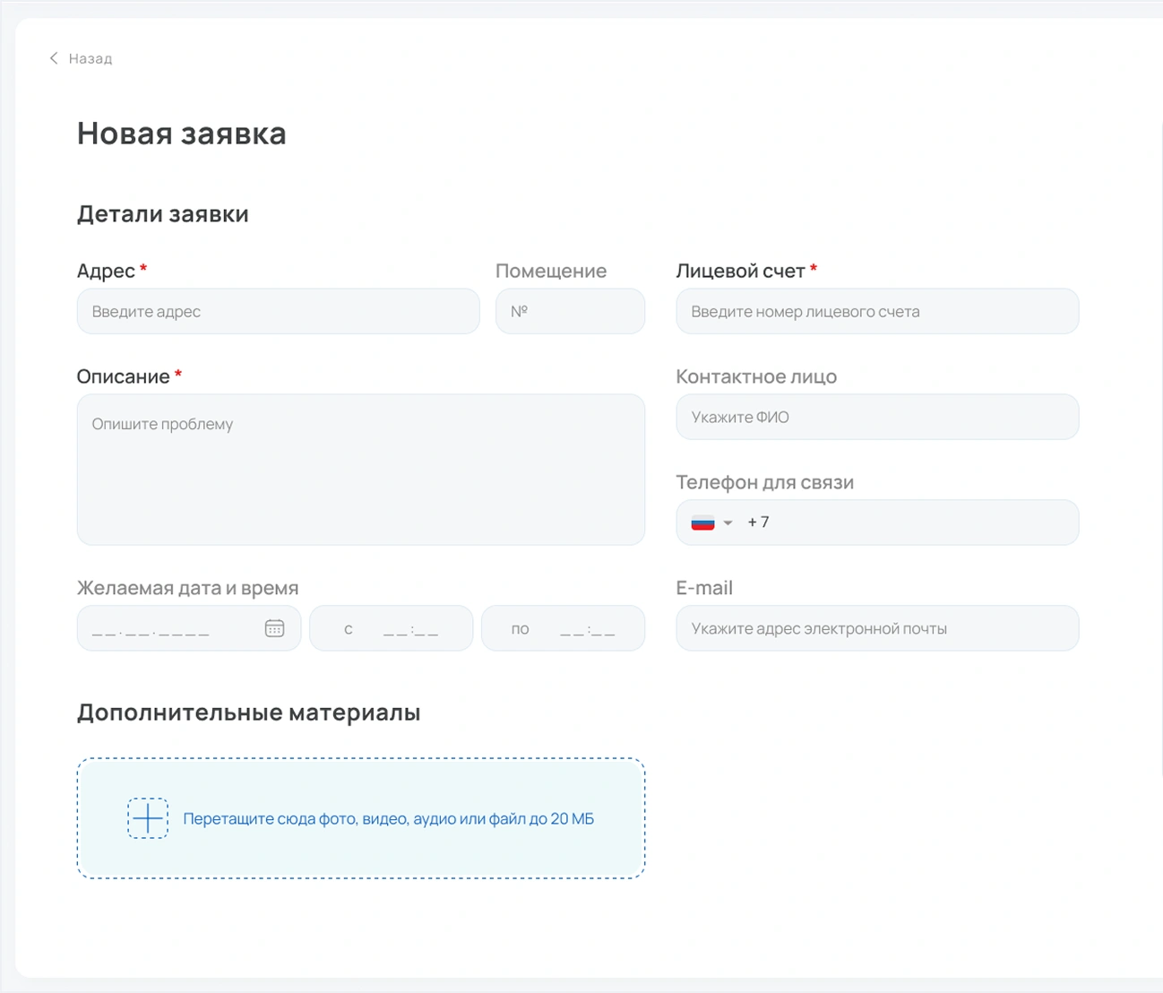Focus the 'Укажите адрес электронной почты' field
The image size is (1163, 993).
876,628
